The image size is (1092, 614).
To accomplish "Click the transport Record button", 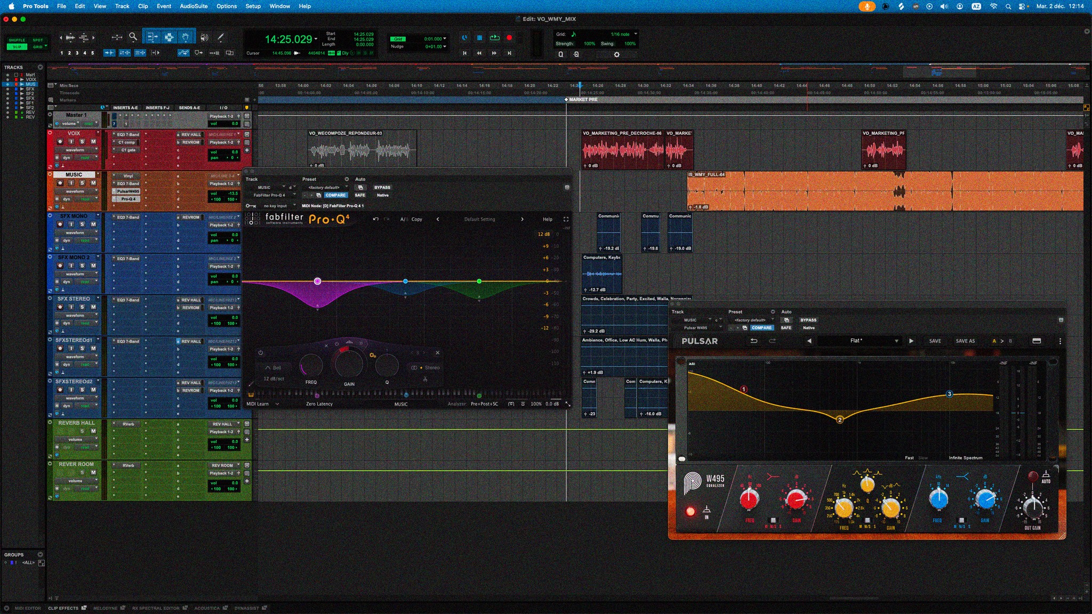I will (x=509, y=38).
